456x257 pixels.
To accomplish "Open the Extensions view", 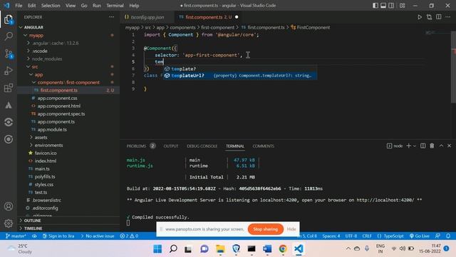I will (9, 88).
